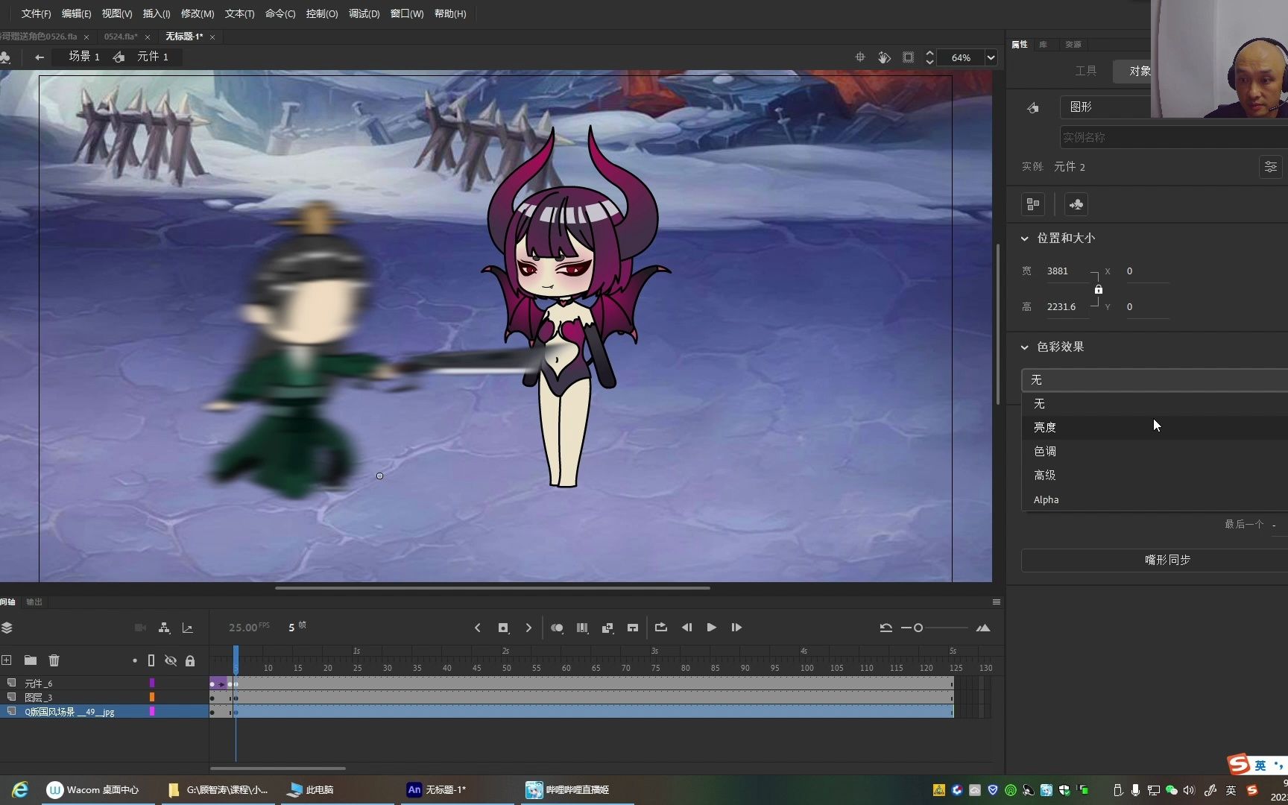
Task: Click the insert frame span icon
Action: [633, 628]
